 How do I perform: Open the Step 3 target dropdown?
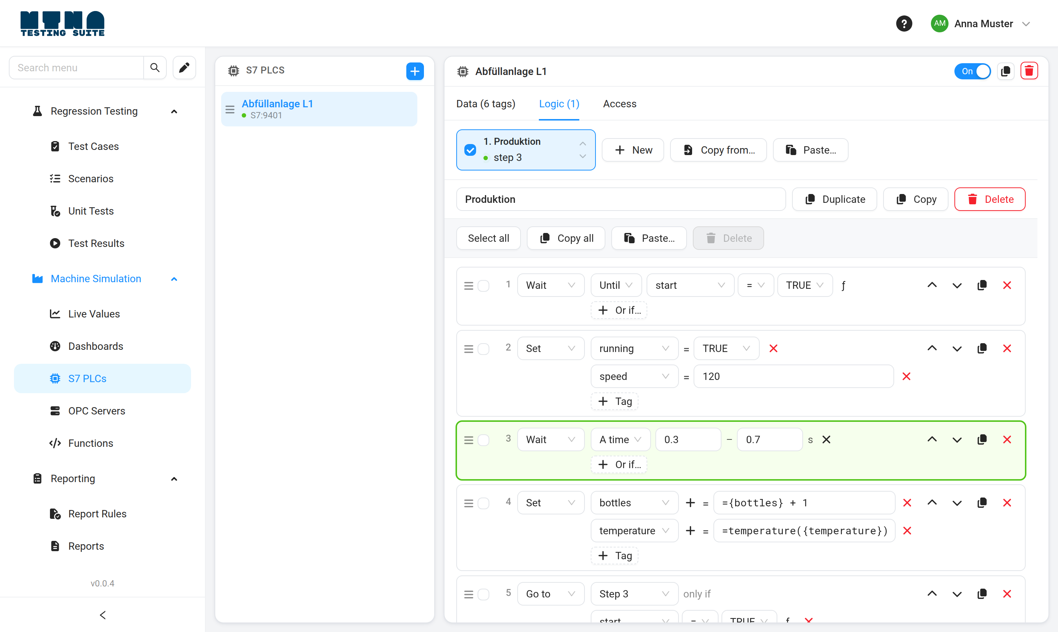634,594
